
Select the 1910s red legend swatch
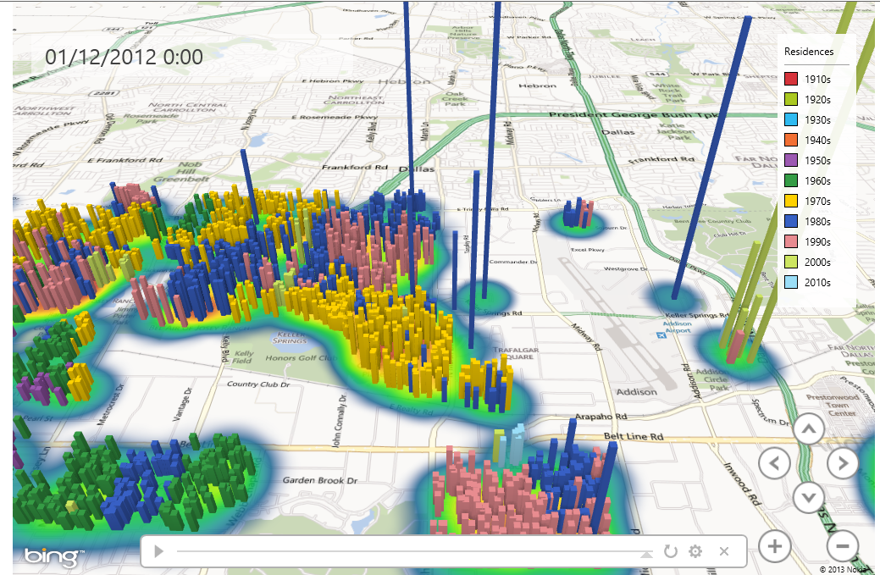791,79
